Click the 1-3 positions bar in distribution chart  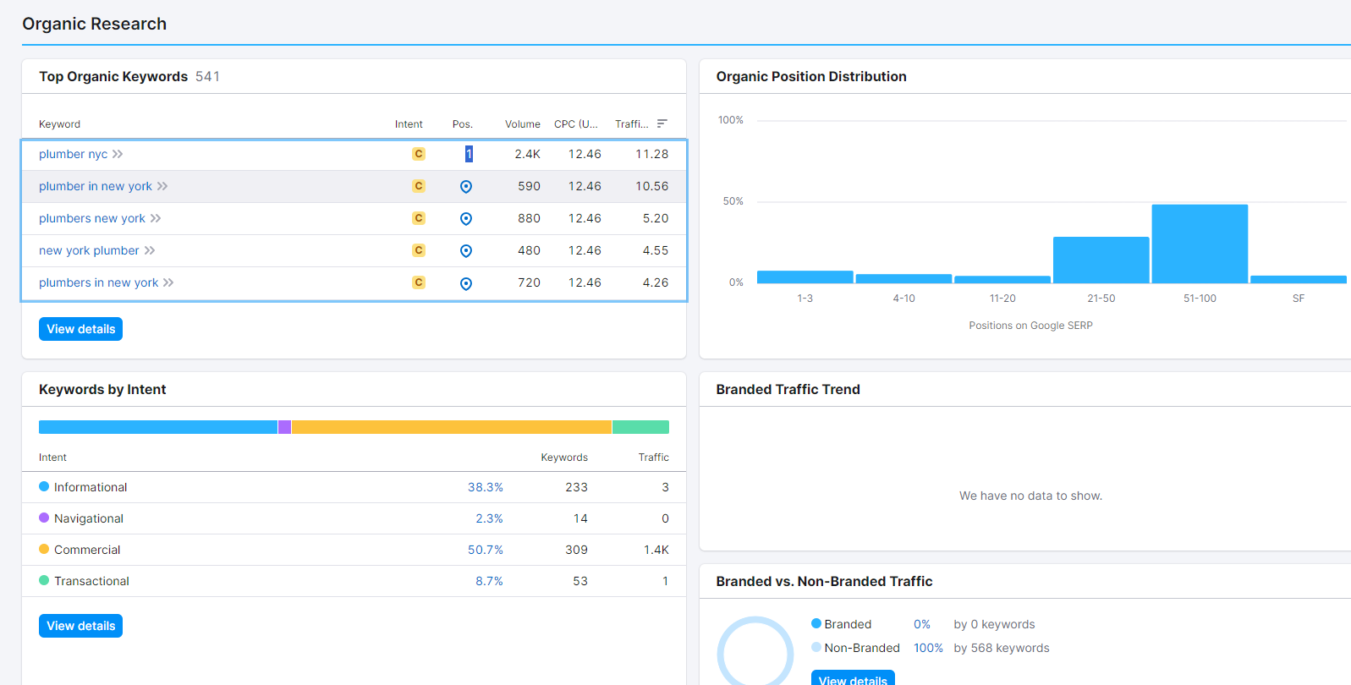pos(805,277)
